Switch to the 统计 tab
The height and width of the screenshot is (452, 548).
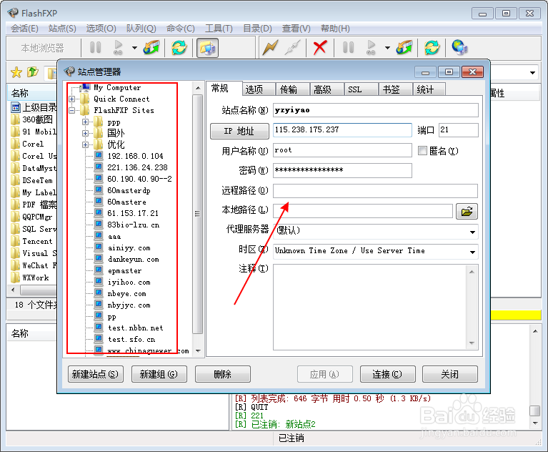coord(429,89)
